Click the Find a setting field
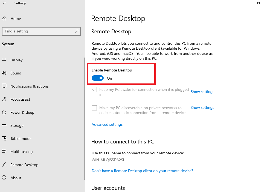Image resolution: width=270 pixels, height=192 pixels. pyautogui.click(x=41, y=31)
